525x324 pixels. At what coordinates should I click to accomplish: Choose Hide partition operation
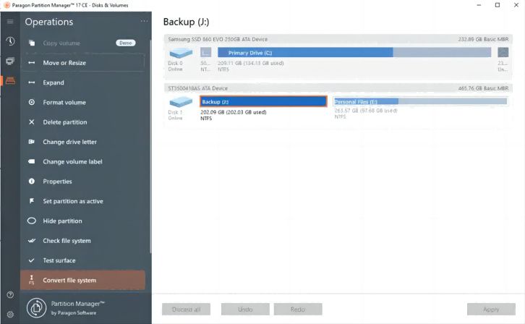[84, 221]
